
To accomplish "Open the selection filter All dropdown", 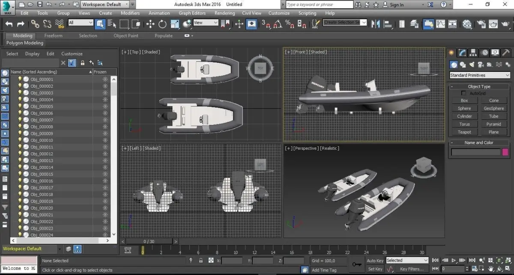I will pos(81,23).
